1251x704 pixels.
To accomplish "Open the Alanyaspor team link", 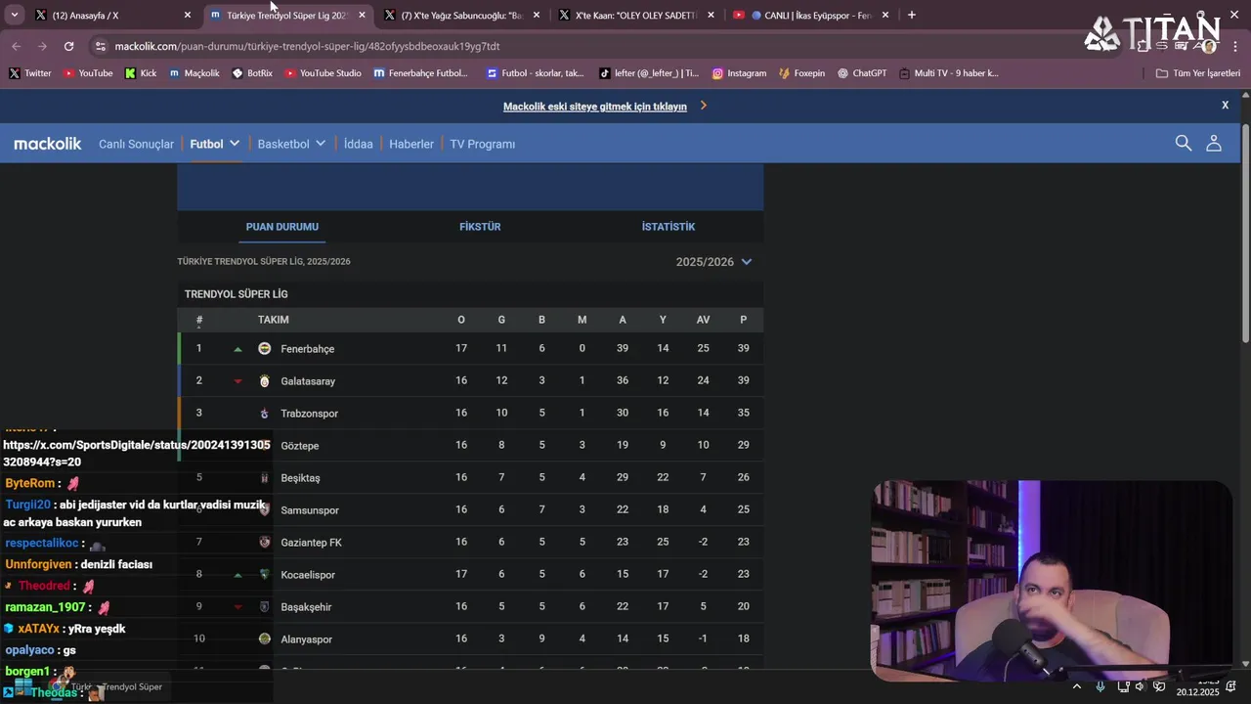I will click(x=306, y=639).
